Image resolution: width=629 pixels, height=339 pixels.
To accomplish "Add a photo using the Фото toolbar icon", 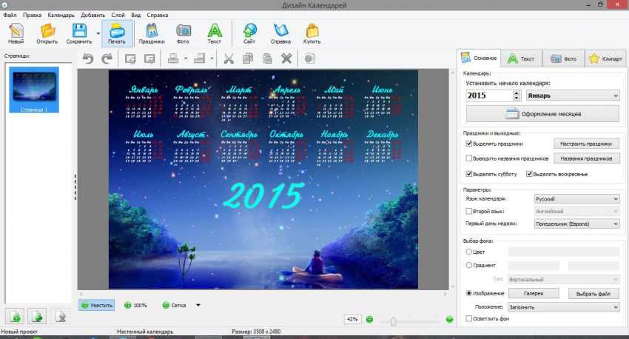I will tap(183, 30).
